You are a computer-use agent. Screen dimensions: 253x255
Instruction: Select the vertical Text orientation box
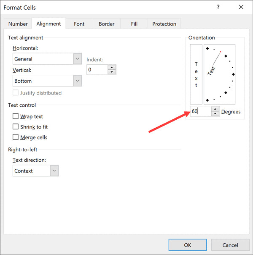click(x=196, y=74)
